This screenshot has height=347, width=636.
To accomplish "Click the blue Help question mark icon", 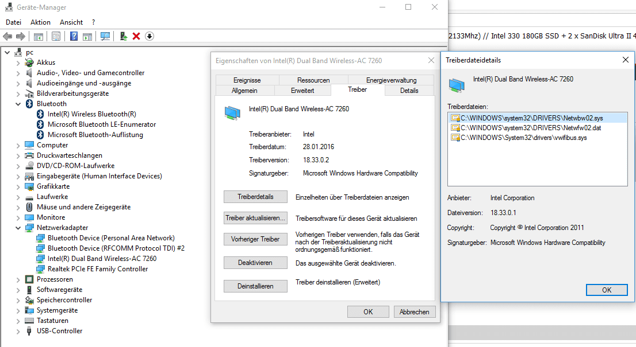I will (74, 36).
